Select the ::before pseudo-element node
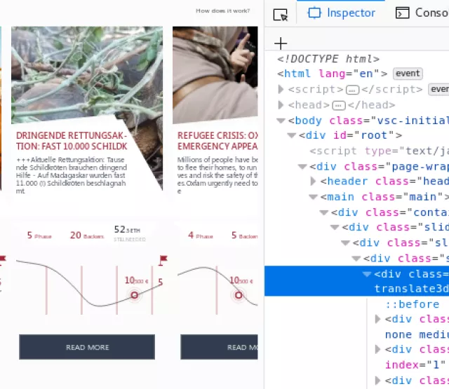 point(412,304)
